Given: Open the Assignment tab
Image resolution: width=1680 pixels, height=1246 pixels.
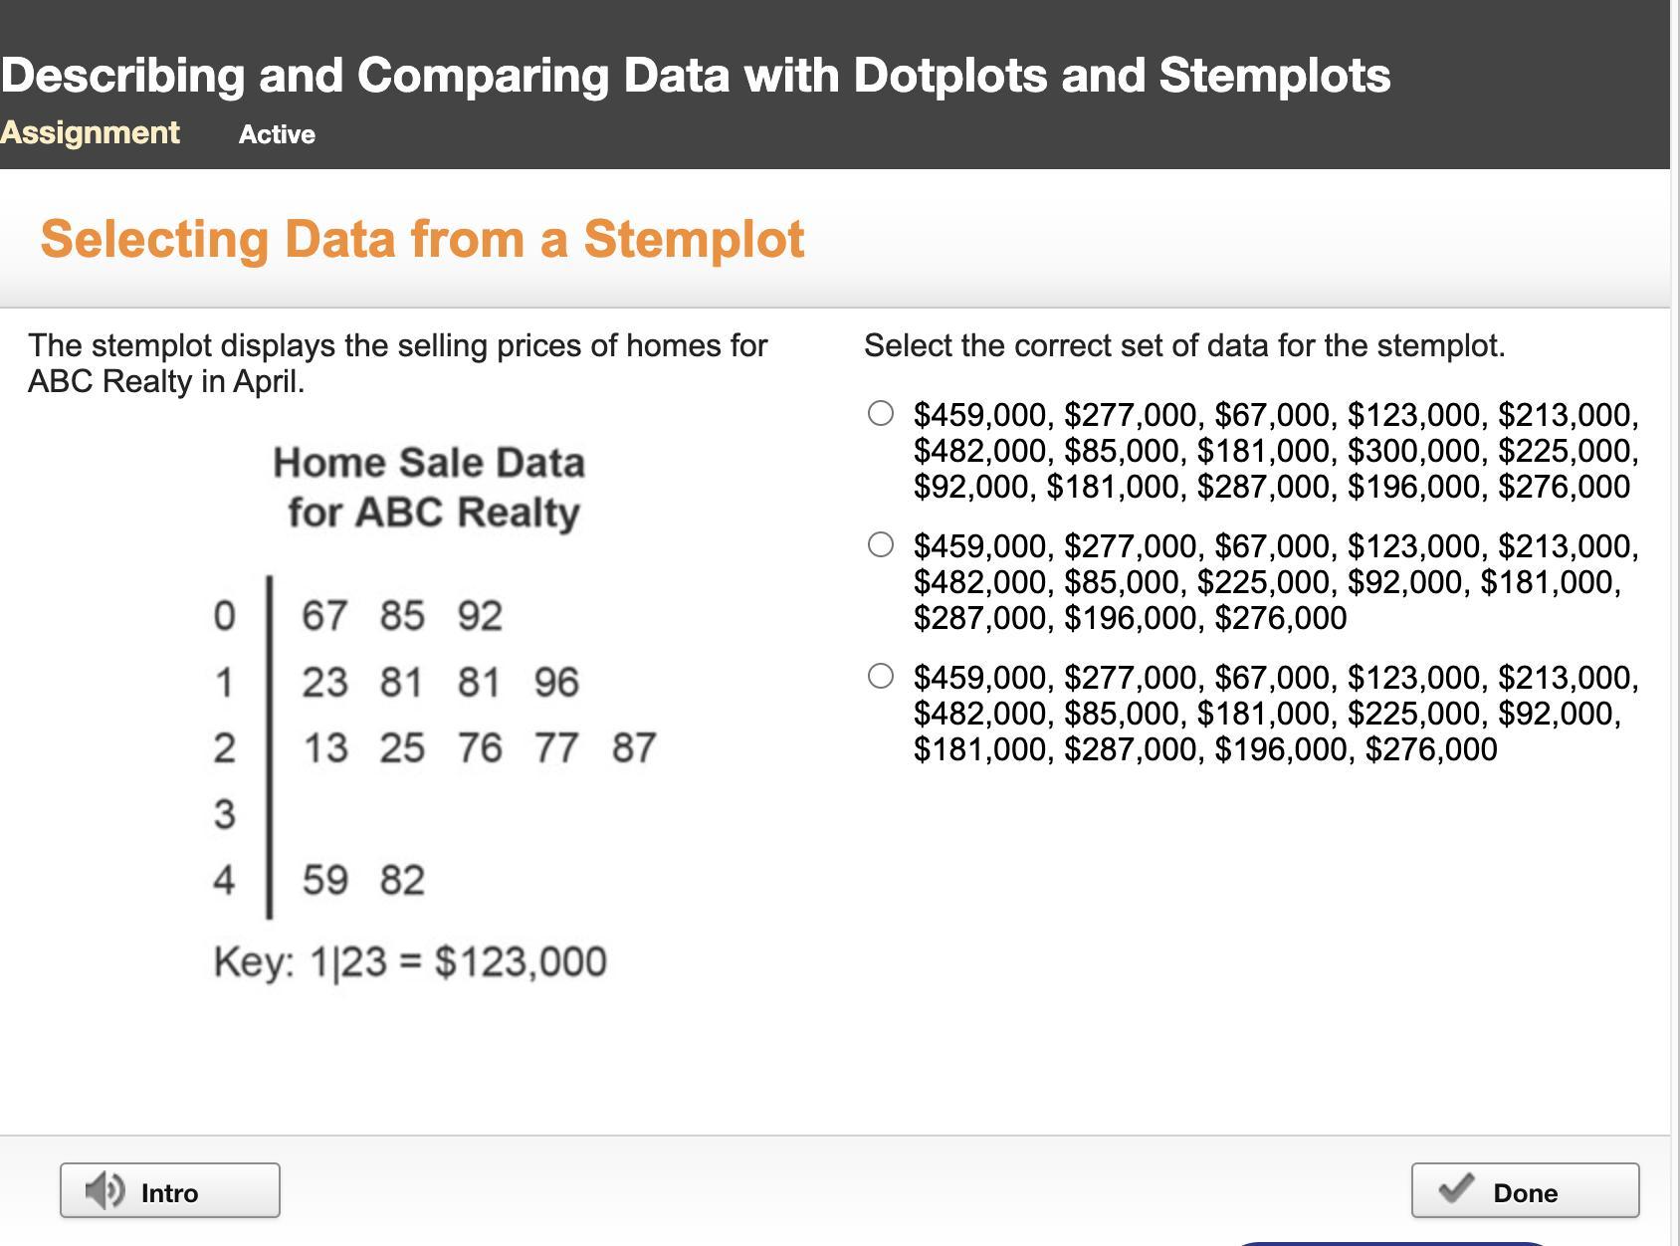Looking at the screenshot, I should tap(90, 133).
